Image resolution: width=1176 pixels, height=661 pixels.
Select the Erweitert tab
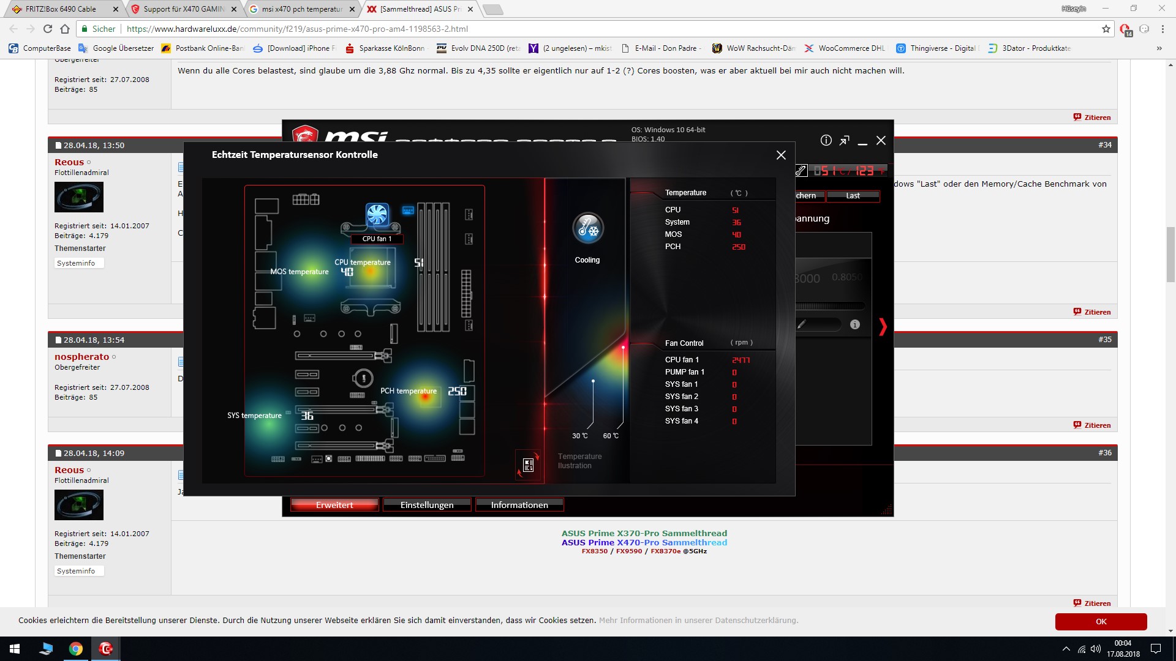(334, 505)
